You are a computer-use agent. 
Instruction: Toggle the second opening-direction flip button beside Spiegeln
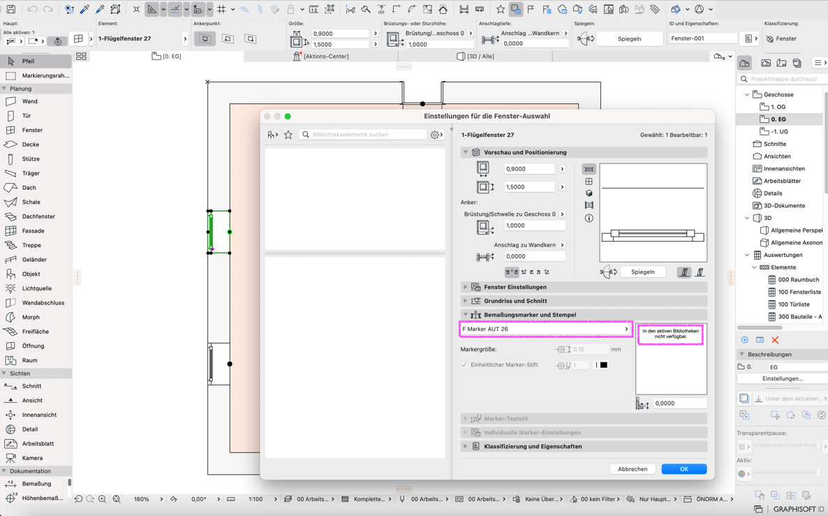click(700, 272)
